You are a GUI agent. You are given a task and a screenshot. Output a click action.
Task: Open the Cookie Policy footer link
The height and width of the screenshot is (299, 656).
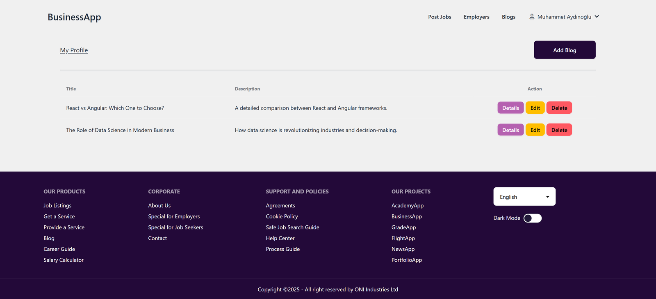(282, 216)
